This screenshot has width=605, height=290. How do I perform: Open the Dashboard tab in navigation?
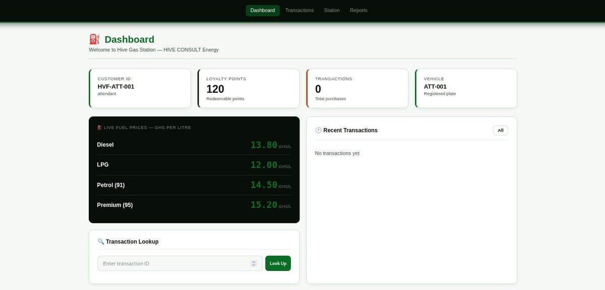coord(263,11)
